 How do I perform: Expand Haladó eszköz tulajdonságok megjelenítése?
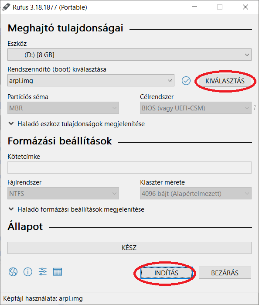tap(77, 124)
